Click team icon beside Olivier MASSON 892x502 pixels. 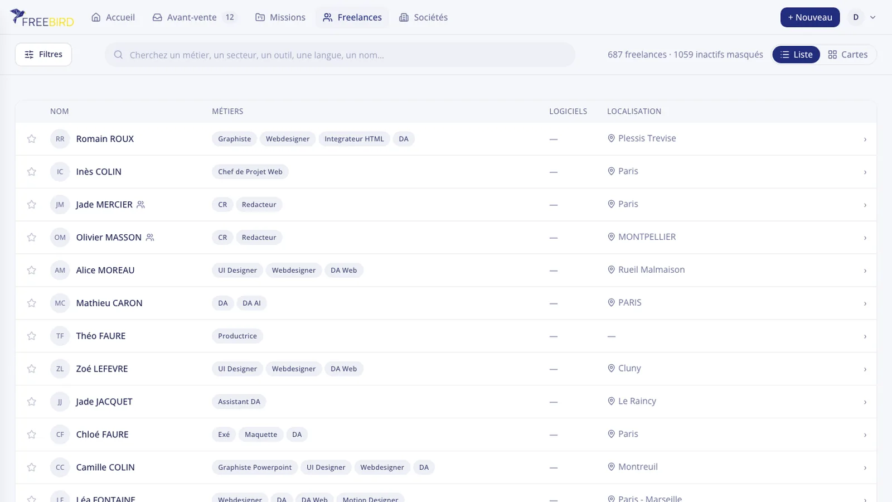149,238
